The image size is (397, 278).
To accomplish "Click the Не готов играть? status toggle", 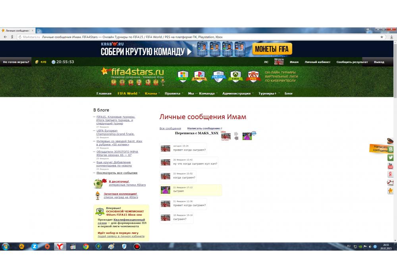I will [16, 62].
